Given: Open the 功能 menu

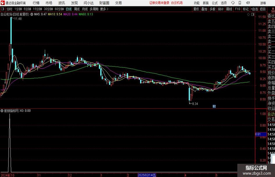Looking at the screenshot, I should [x=197, y=3].
